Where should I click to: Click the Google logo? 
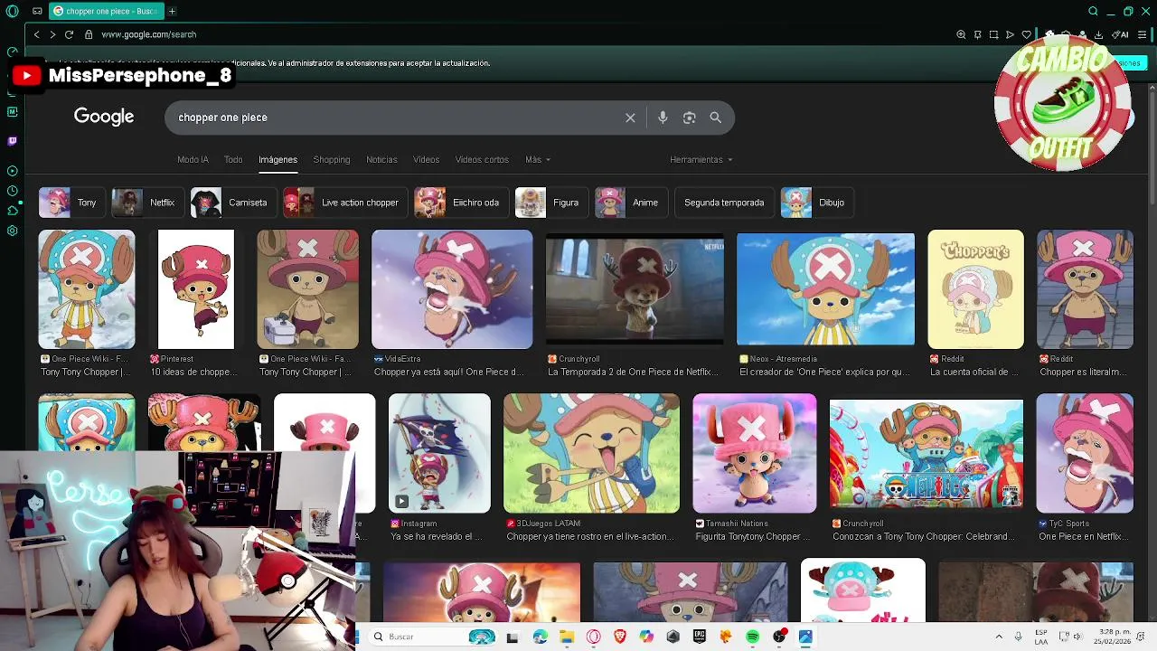[x=104, y=117]
